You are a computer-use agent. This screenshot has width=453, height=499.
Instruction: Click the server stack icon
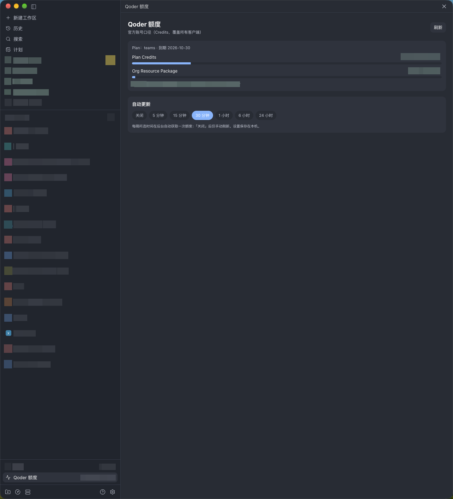point(28,492)
